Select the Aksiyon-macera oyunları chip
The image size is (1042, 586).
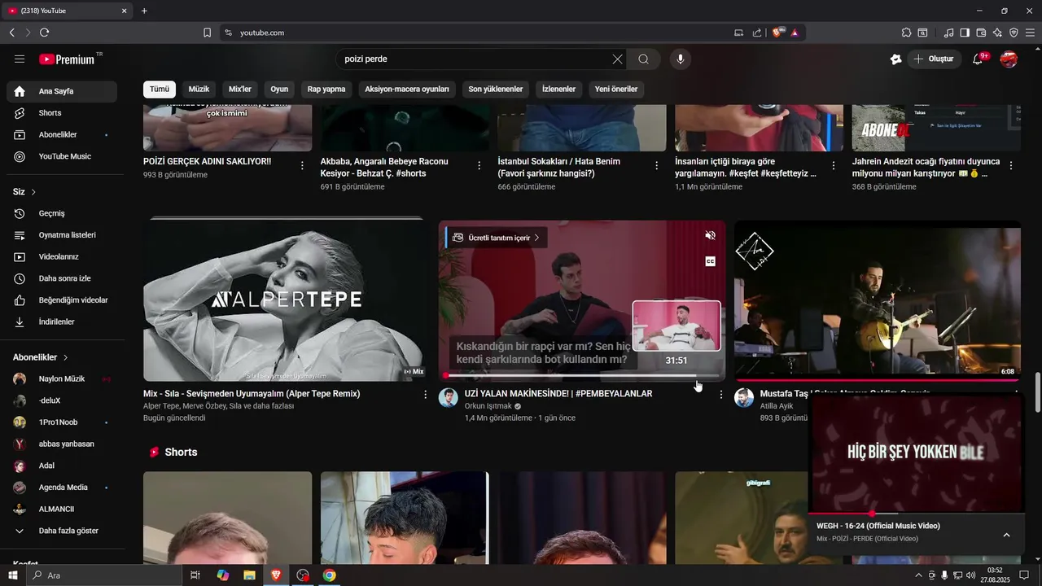407,89
